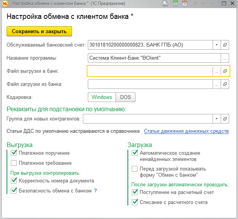Enable the Платежное требование checkbox
Screen dimensions: 238x219
[x=14, y=163]
